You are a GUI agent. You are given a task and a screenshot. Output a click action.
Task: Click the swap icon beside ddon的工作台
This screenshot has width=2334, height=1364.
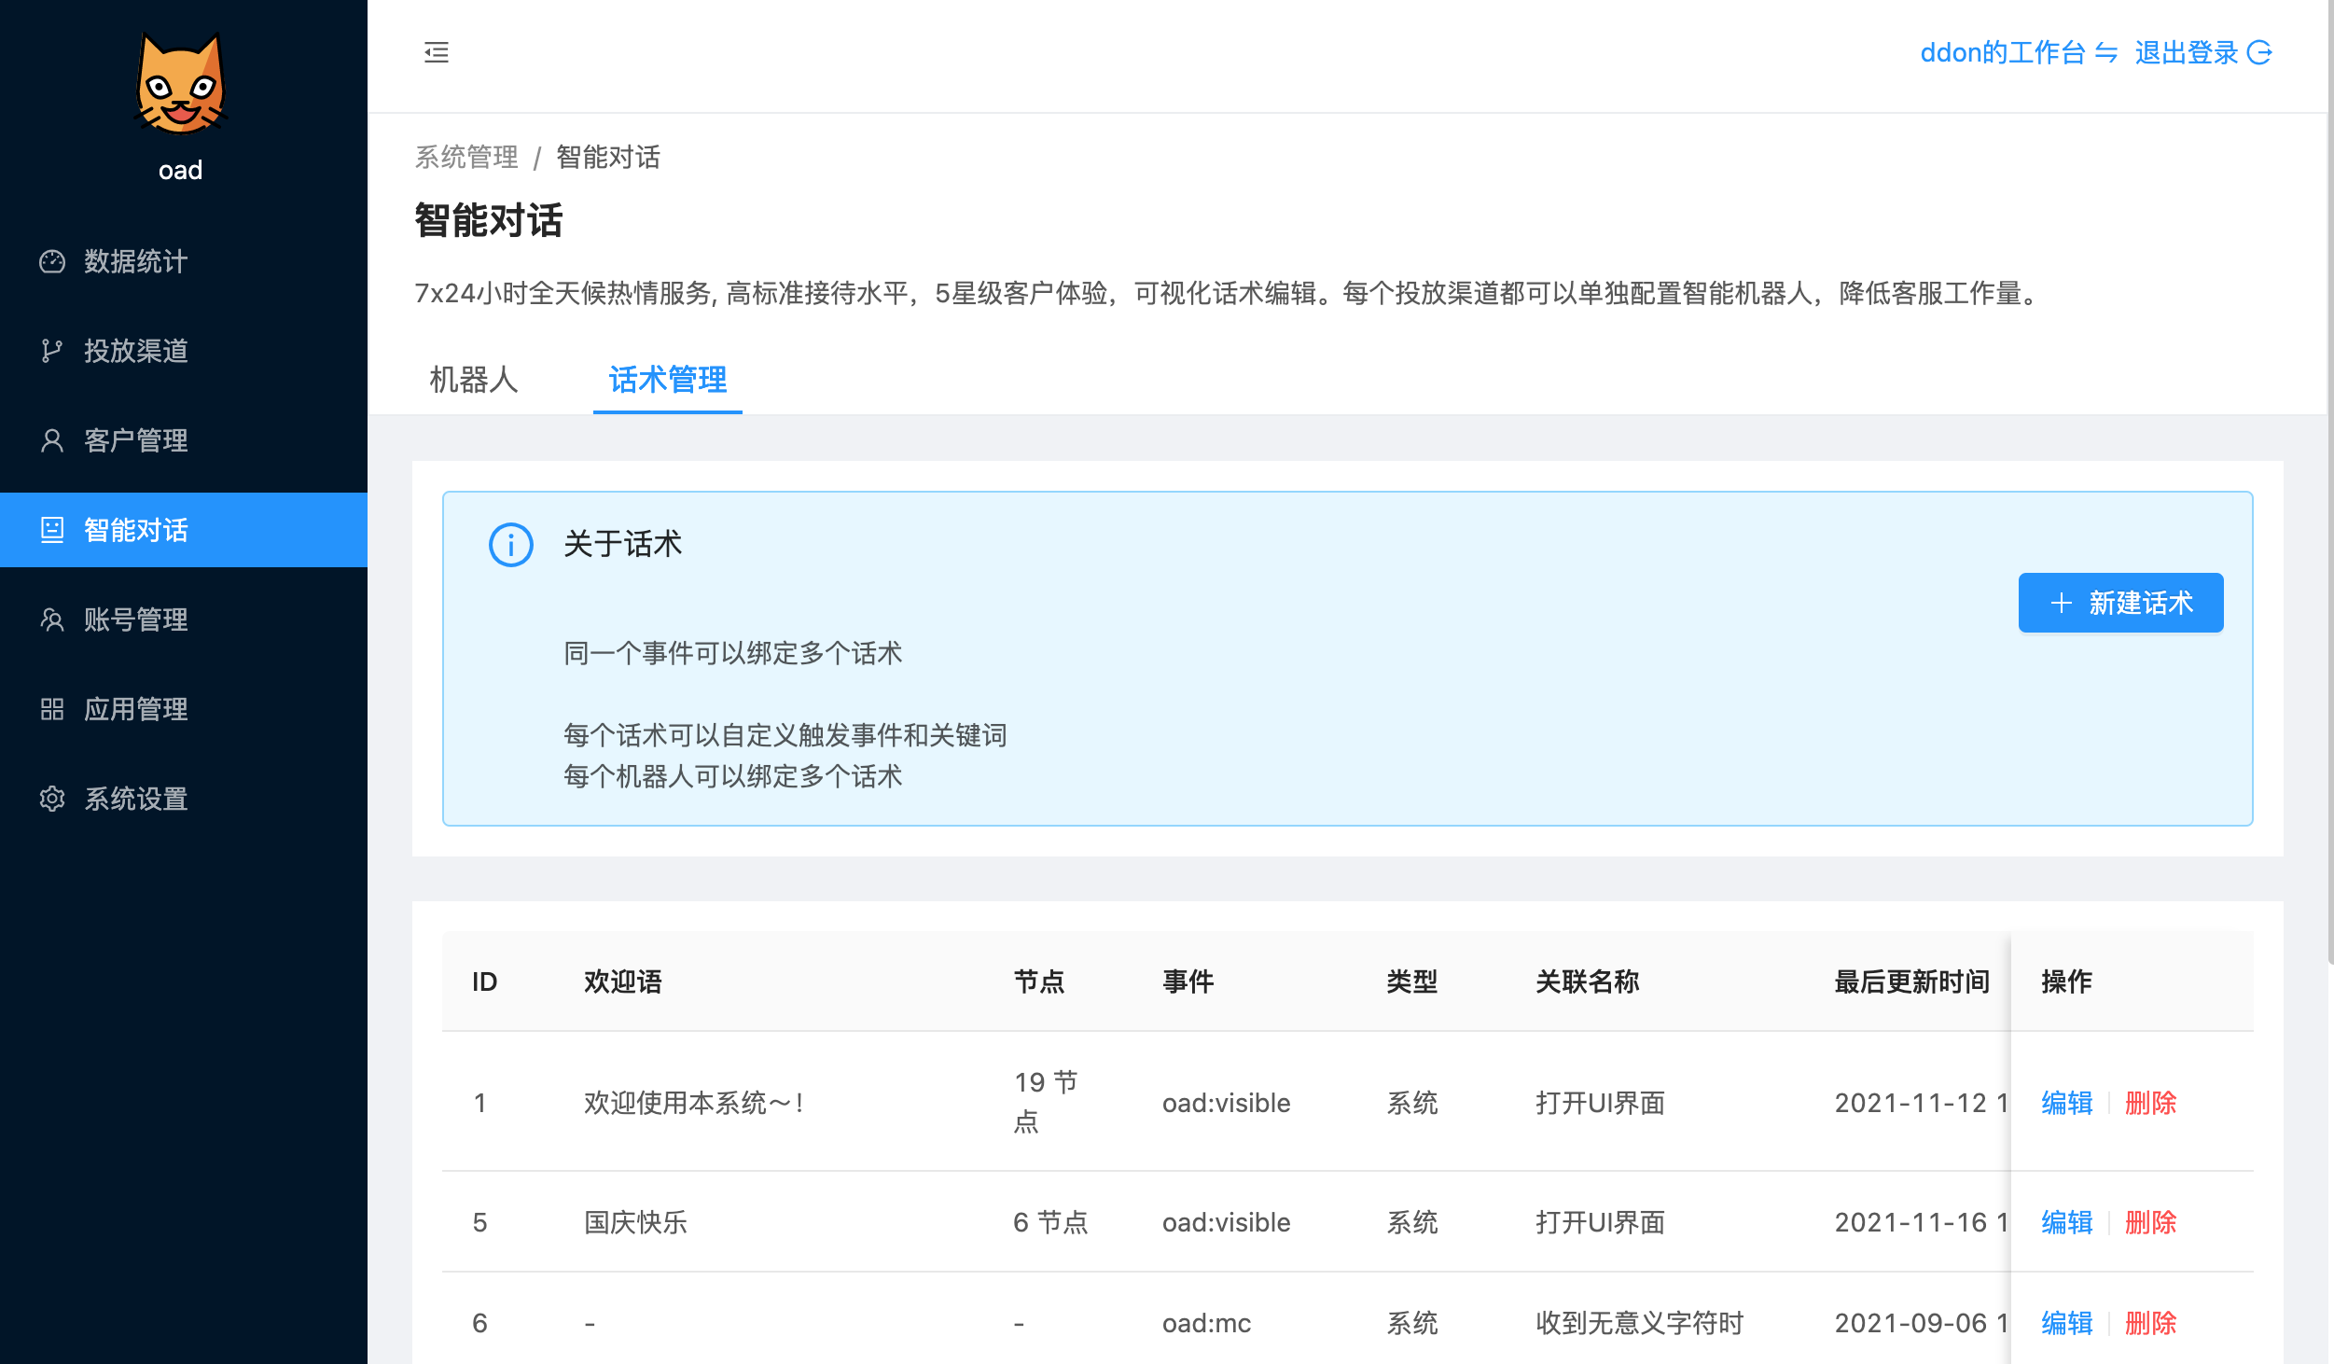tap(2106, 53)
